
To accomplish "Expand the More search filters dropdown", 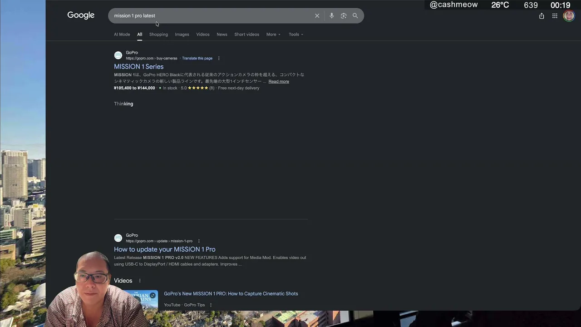I will [273, 35].
